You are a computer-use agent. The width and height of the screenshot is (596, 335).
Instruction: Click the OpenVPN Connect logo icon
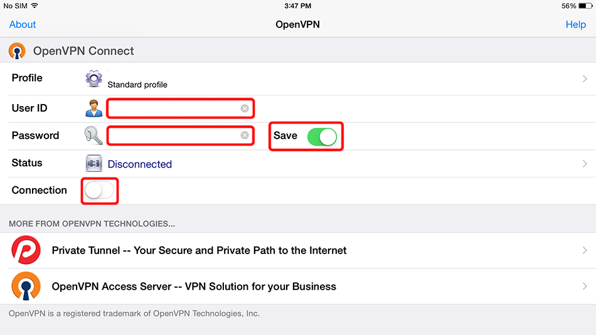point(17,51)
